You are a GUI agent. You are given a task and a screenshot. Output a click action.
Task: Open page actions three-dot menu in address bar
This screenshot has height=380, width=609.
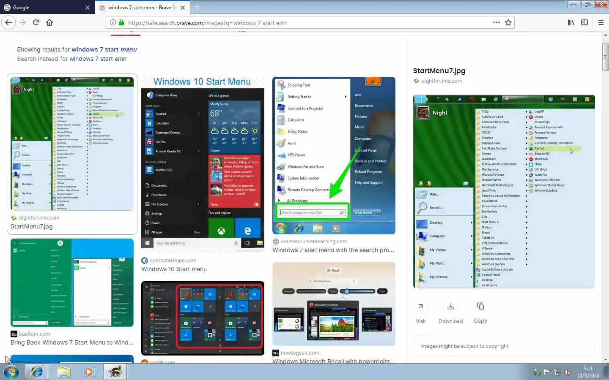[497, 22]
